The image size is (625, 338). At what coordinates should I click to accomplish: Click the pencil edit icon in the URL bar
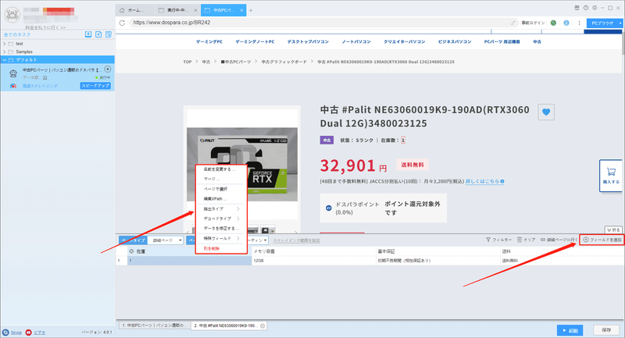[513, 23]
